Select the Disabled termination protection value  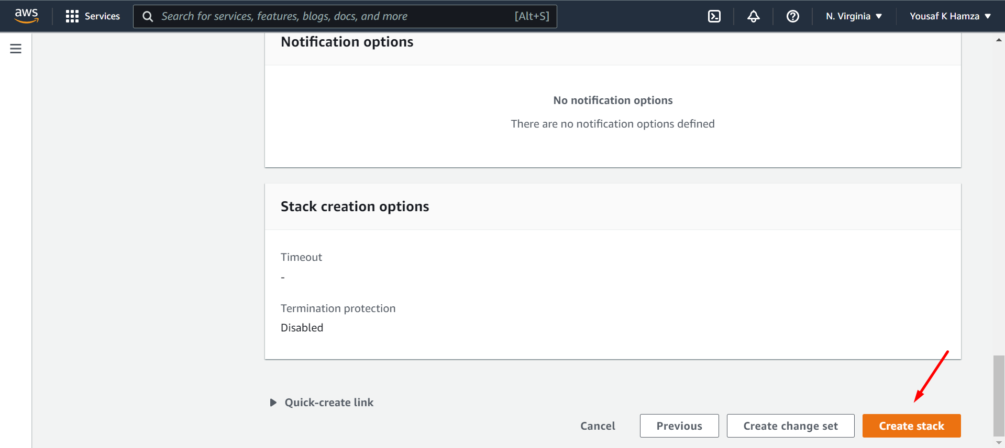[x=302, y=328]
